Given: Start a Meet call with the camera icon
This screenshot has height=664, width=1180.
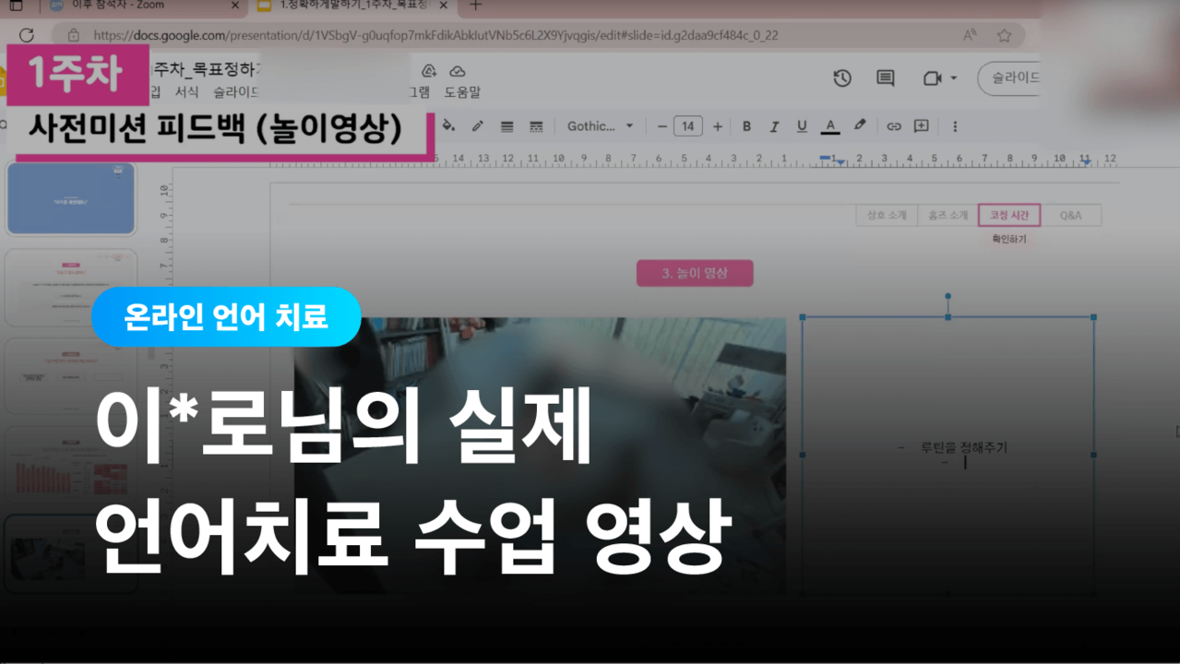Looking at the screenshot, I should [x=932, y=78].
